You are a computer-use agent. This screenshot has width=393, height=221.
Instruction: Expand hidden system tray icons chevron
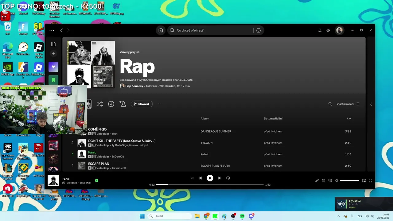tap(339, 216)
